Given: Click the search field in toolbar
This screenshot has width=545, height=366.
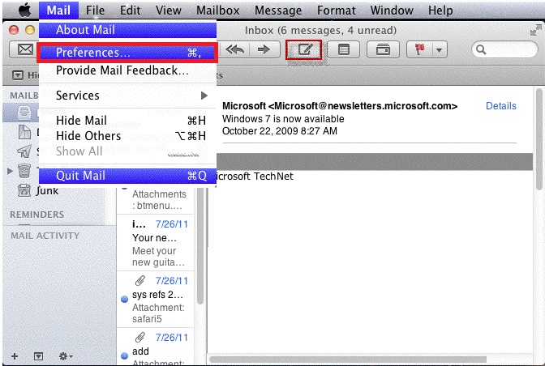Looking at the screenshot, I should coord(504,49).
